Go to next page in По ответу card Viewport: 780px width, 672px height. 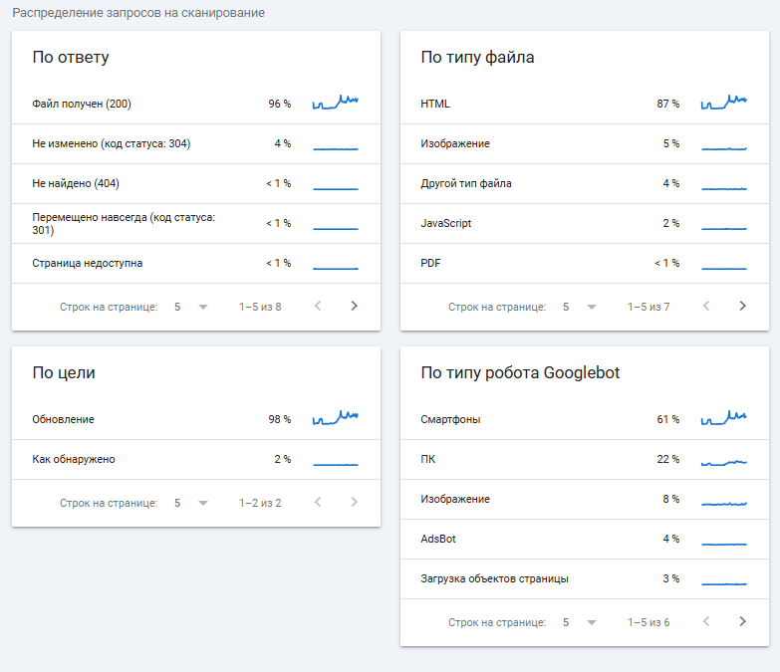pos(354,307)
